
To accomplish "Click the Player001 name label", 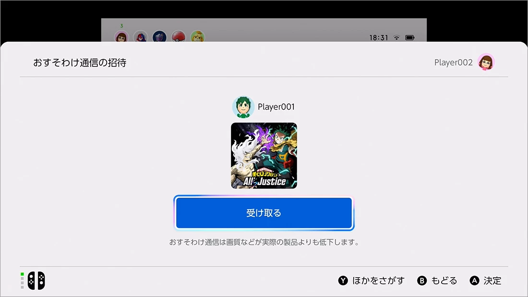I will pyautogui.click(x=276, y=107).
